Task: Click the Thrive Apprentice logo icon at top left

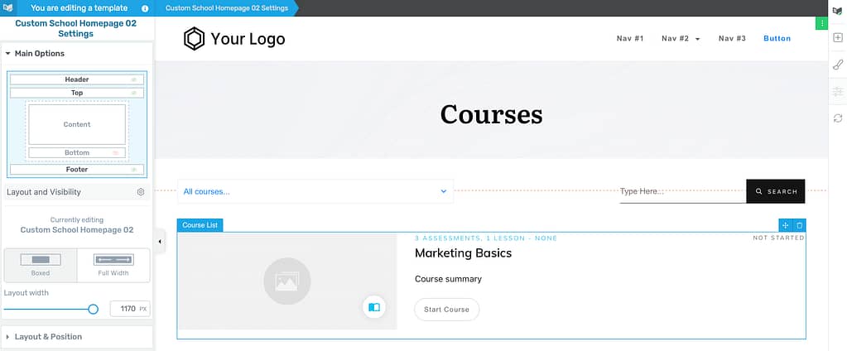Action: (7, 8)
